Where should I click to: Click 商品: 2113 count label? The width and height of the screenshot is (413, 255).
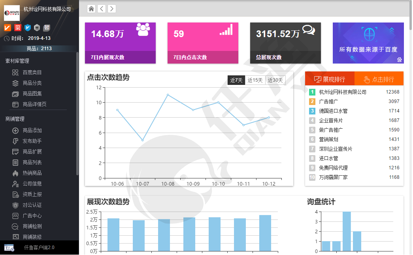(x=39, y=49)
